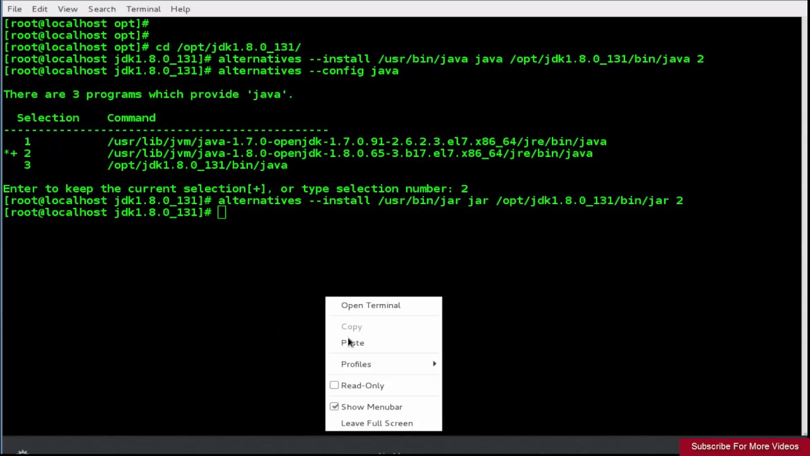
Task: Open the Edit menu
Action: click(x=39, y=9)
